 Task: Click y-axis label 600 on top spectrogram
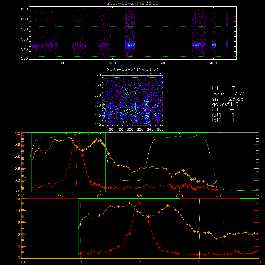coord(24,19)
